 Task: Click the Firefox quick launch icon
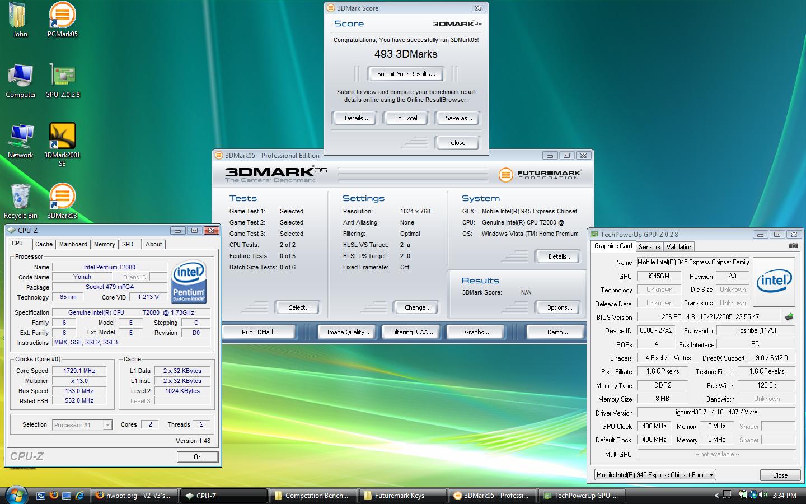point(54,496)
